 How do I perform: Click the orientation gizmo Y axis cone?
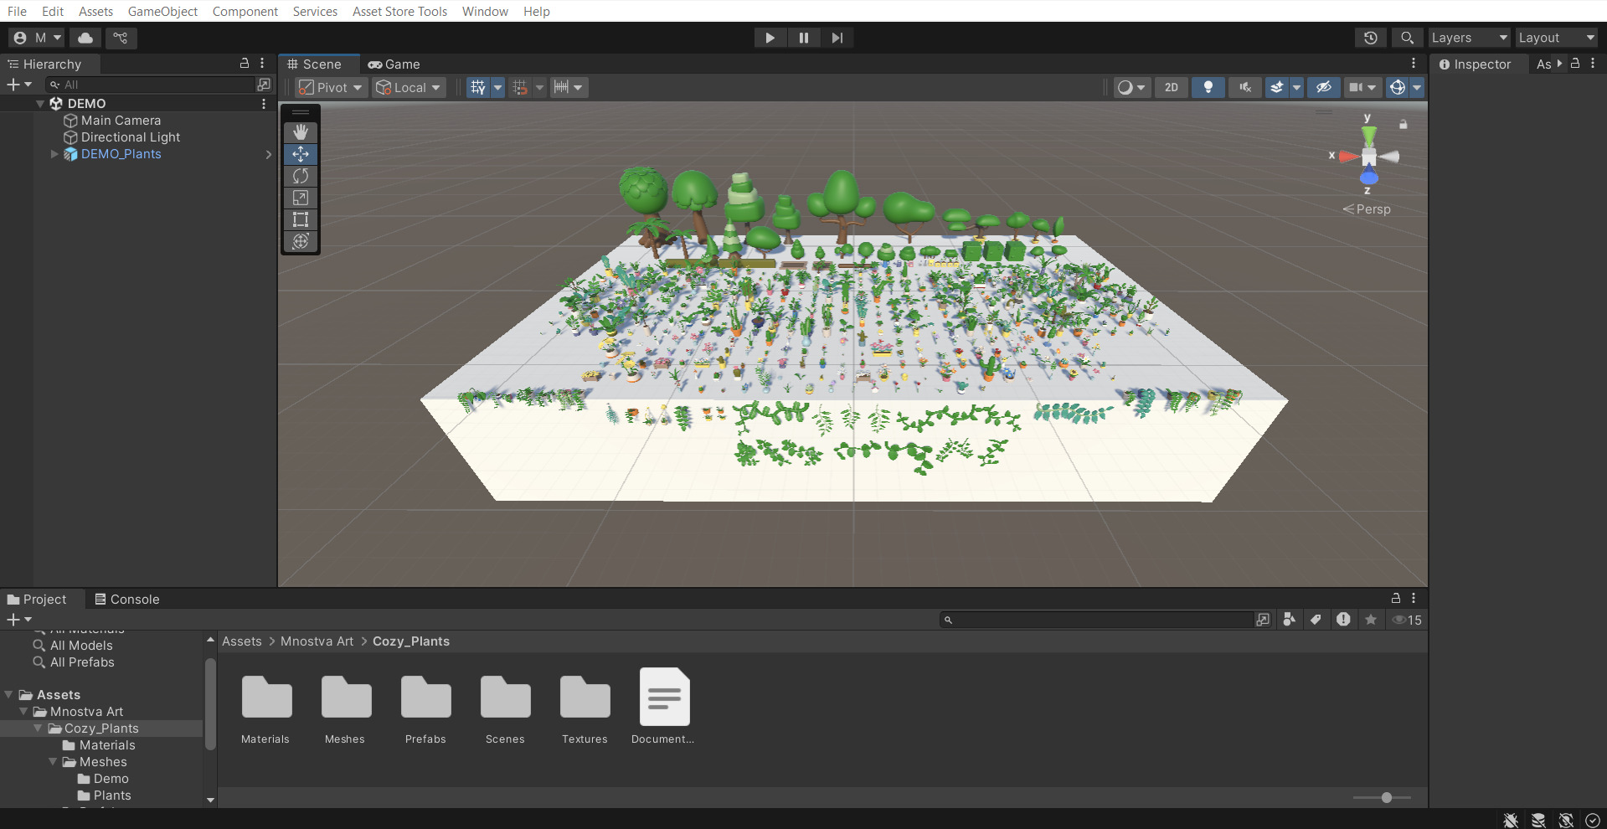pos(1368,135)
